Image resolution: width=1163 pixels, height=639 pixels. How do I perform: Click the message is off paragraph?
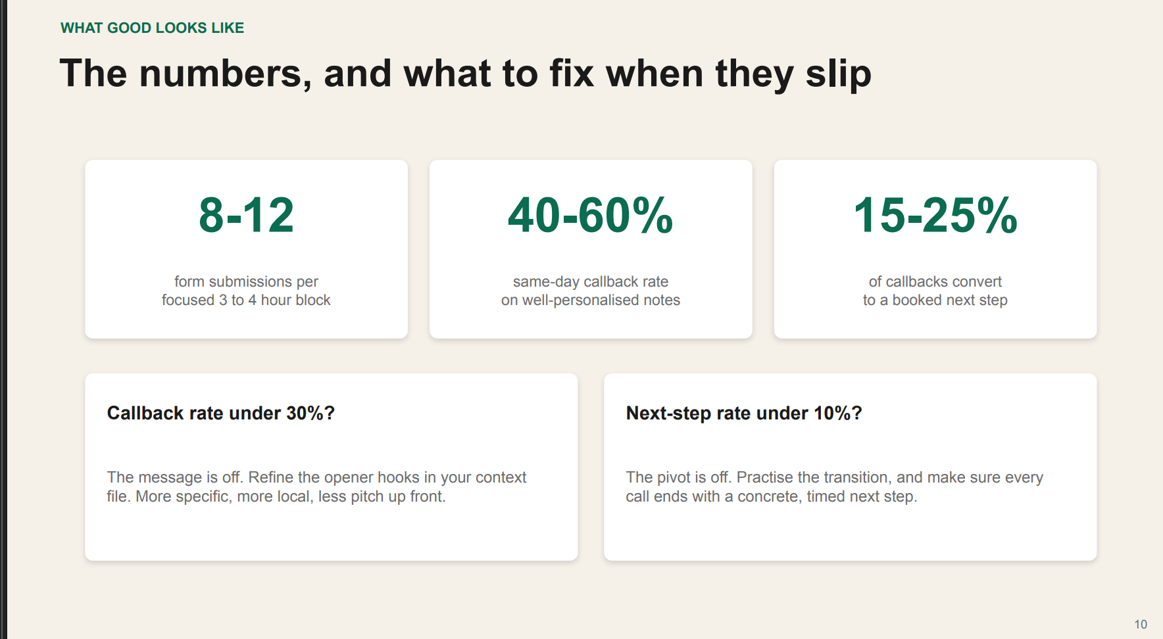(316, 486)
